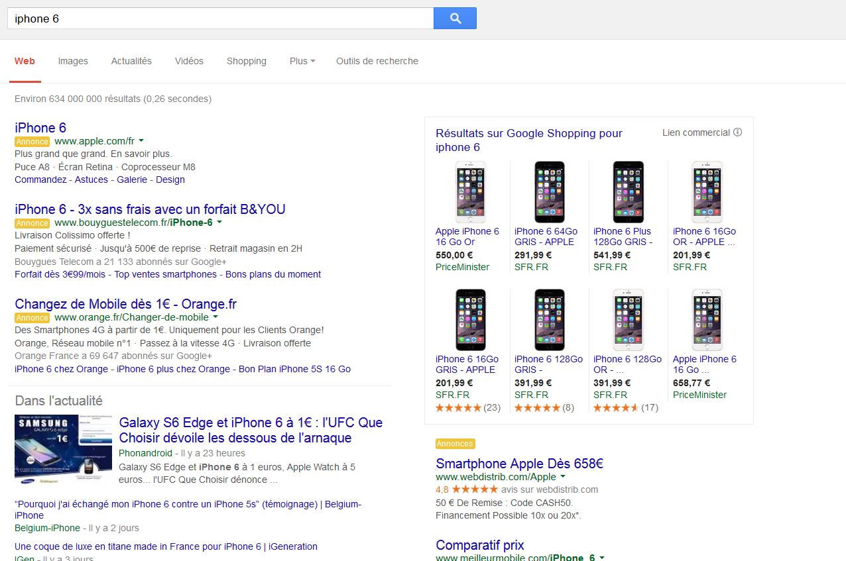Click the Dans l'actualité heading
Viewport: 846px width, 561px height.
coord(58,401)
